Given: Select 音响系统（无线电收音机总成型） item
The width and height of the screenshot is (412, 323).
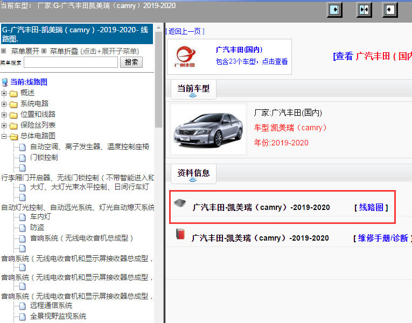Looking at the screenshot, I should (82, 238).
